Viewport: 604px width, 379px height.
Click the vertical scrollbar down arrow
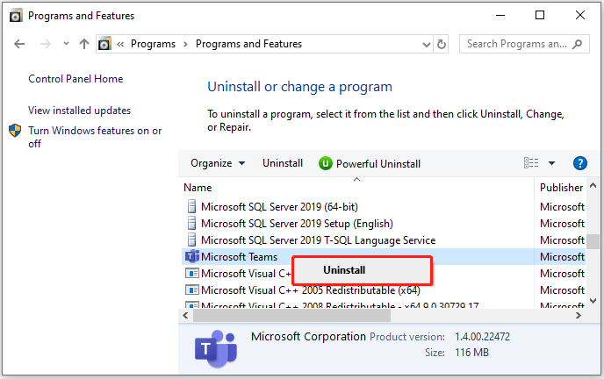[593, 301]
